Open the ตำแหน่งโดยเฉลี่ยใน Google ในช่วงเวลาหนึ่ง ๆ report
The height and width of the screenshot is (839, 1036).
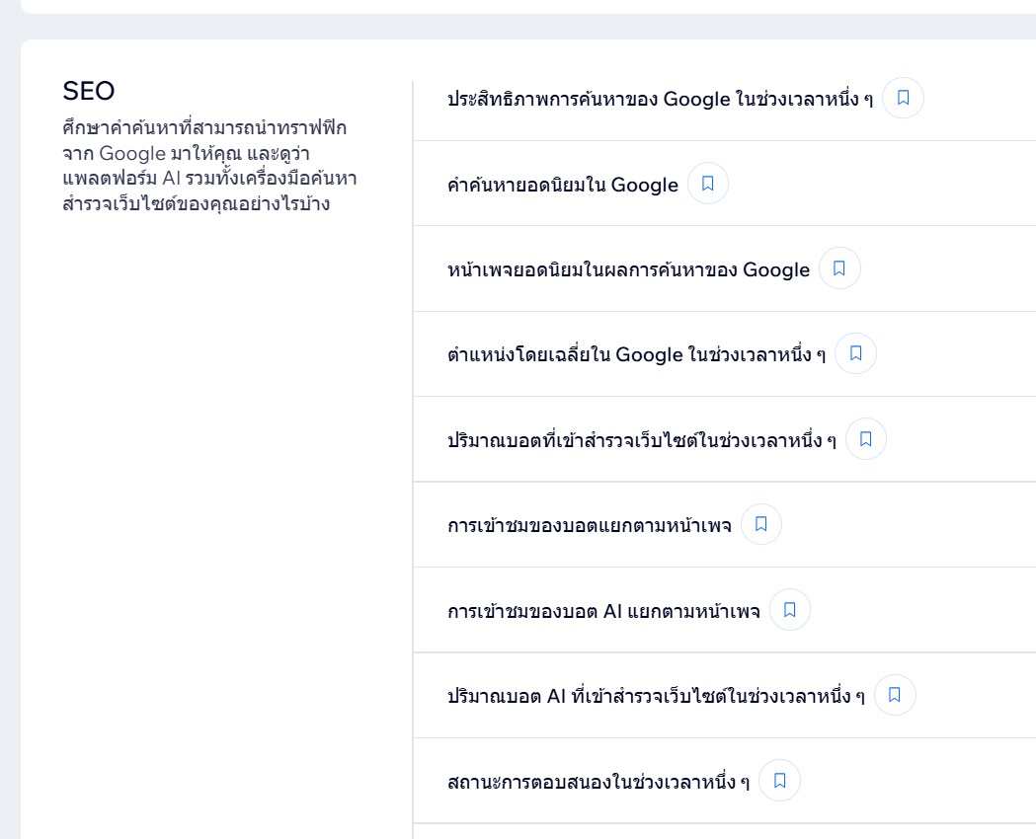(636, 354)
